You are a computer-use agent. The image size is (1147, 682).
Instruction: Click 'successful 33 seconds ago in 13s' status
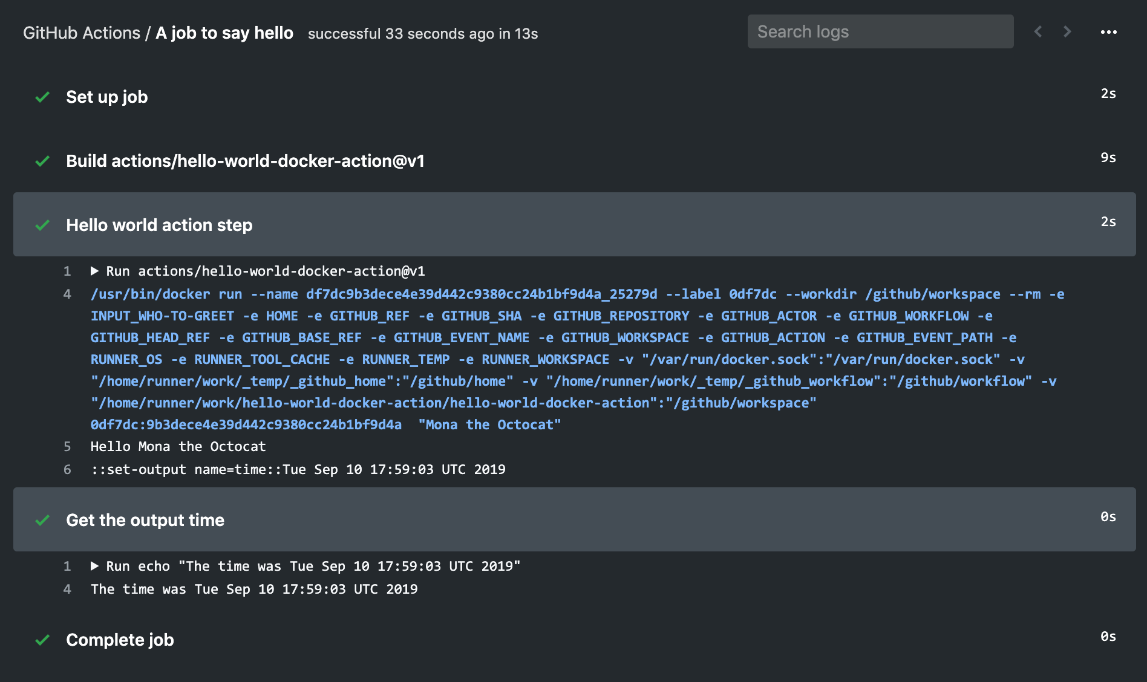423,34
